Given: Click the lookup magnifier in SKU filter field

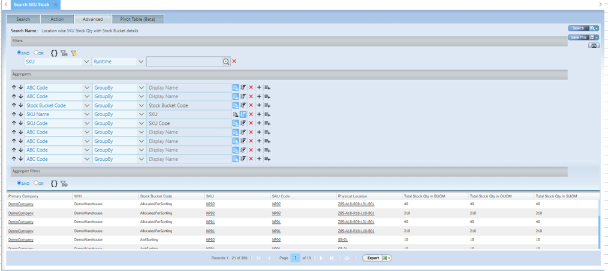Looking at the screenshot, I should [x=226, y=62].
